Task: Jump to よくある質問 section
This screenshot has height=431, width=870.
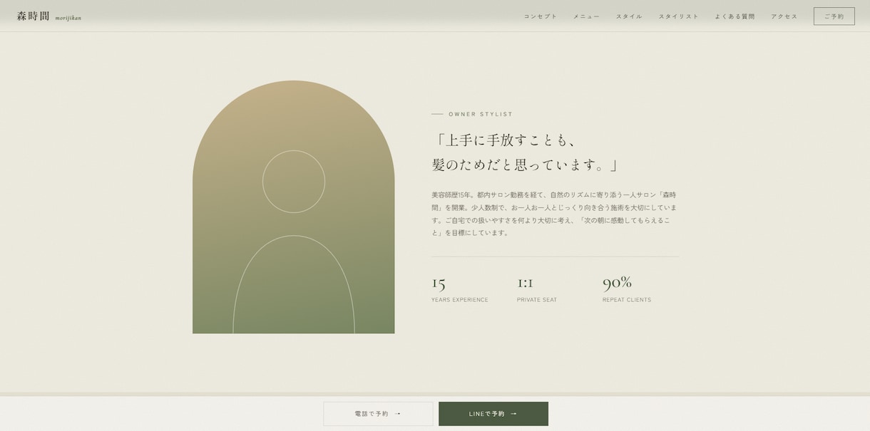Action: tap(735, 16)
